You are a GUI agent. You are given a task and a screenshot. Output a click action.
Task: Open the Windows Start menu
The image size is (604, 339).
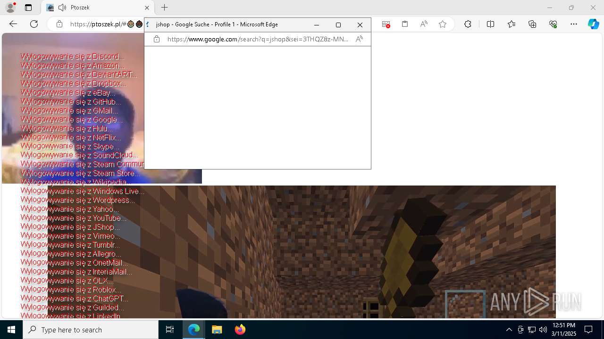click(x=11, y=330)
